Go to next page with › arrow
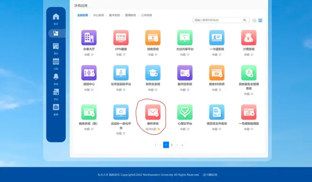This screenshot has width=312, height=182. (177, 145)
